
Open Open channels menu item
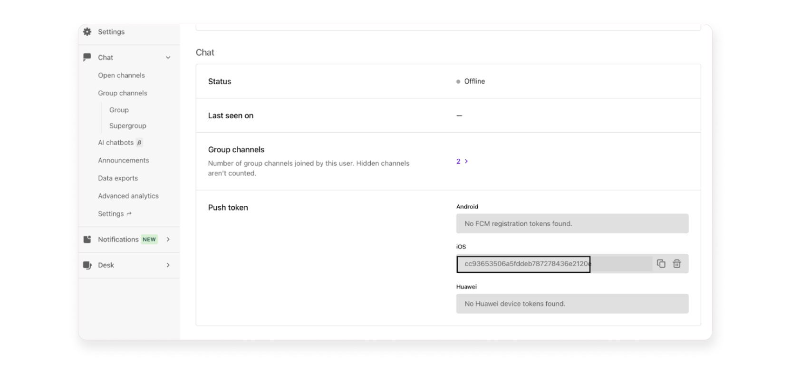[121, 76]
